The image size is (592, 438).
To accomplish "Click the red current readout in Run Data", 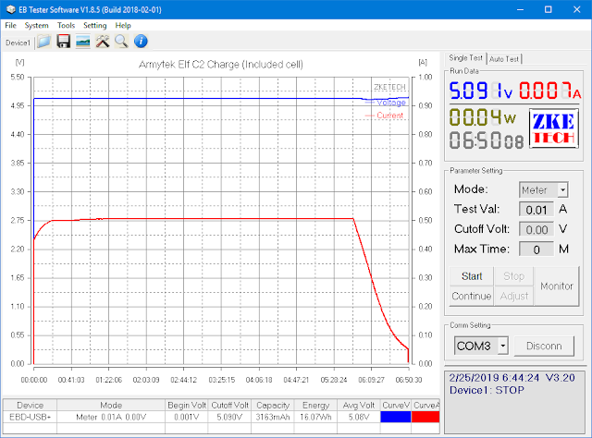I will coord(549,91).
